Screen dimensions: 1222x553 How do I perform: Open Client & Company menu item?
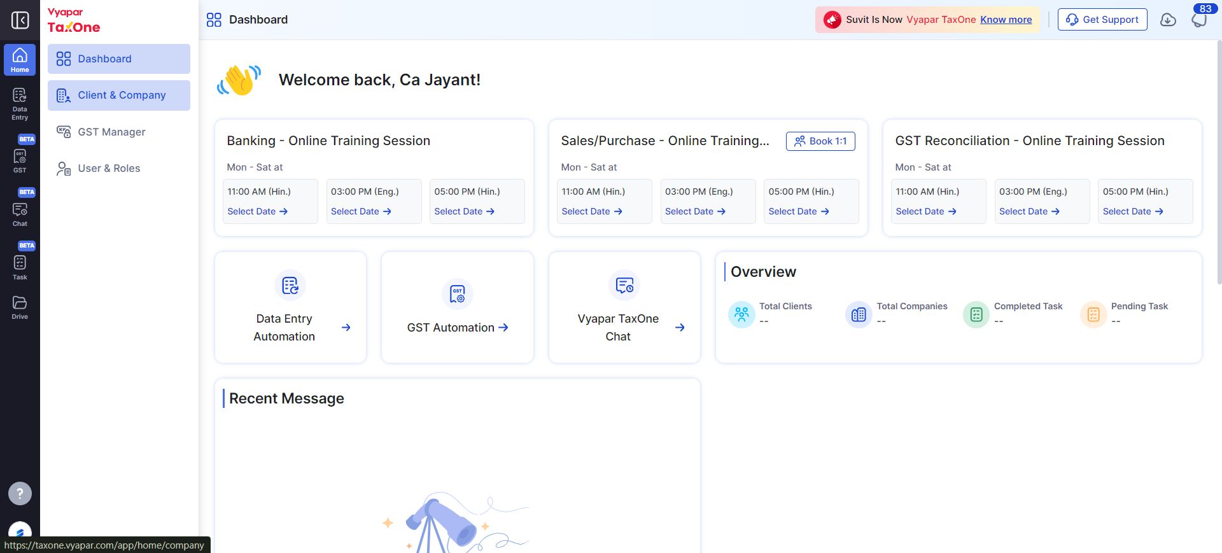119,95
